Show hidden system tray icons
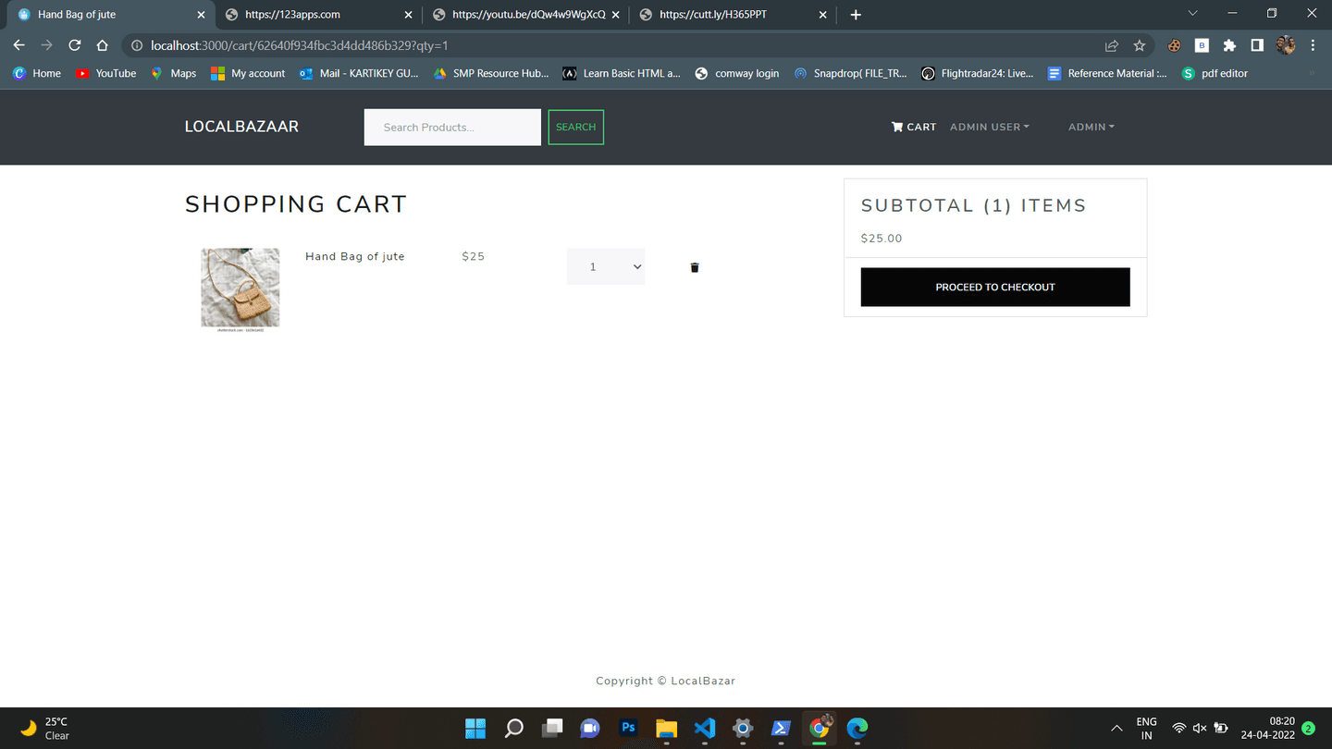Screen dimensions: 1332x749 point(1116,729)
